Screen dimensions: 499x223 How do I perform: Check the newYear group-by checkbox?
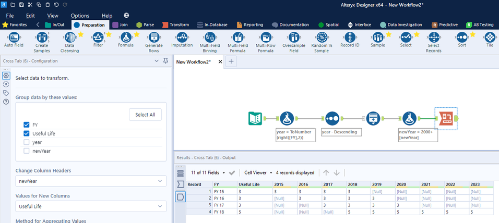(27, 151)
